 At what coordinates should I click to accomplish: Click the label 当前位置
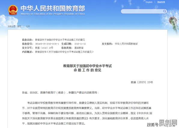12,26
